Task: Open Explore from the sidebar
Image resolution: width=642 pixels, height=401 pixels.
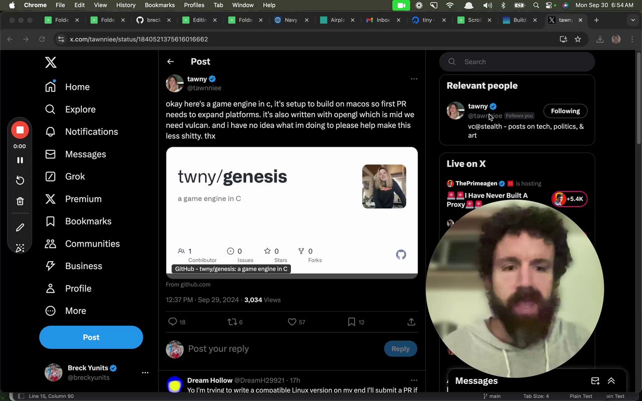Action: point(70,109)
